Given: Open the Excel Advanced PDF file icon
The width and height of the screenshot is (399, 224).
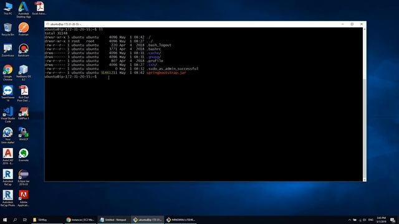Looking at the screenshot, I should 39,8.
